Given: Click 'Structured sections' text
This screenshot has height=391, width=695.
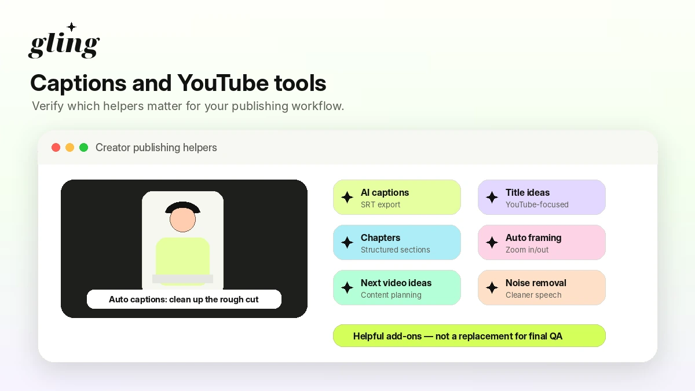Looking at the screenshot, I should (396, 250).
